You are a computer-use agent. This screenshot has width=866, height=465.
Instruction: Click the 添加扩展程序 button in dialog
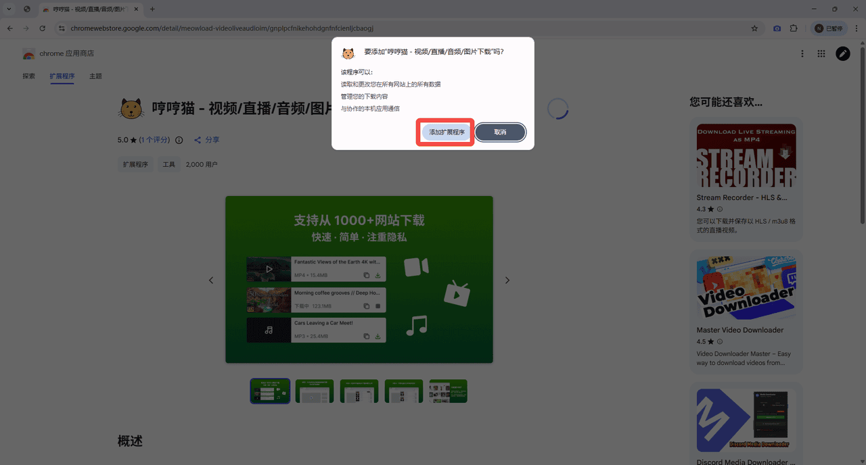[x=447, y=132]
